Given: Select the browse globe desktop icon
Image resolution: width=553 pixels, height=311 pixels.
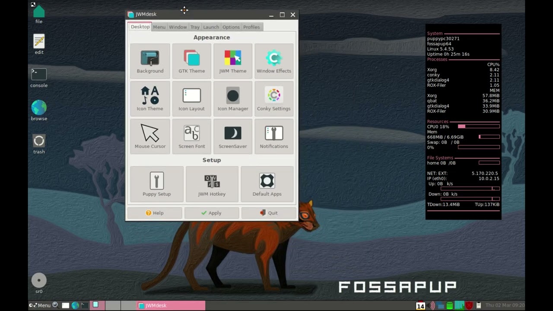Looking at the screenshot, I should pyautogui.click(x=39, y=111).
